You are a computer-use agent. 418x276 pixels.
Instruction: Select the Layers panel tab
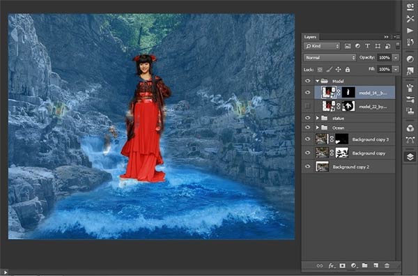tap(310, 37)
